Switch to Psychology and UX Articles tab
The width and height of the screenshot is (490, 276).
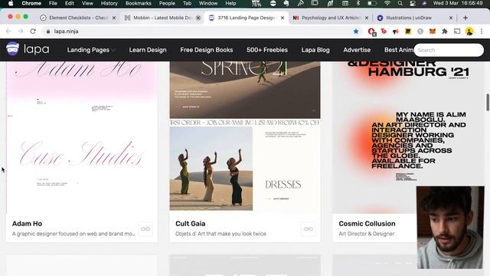point(331,18)
